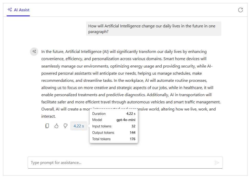Screen dimensions: 249x177
Task: Click the sparkle avatar beside the response
Action: click(x=34, y=52)
